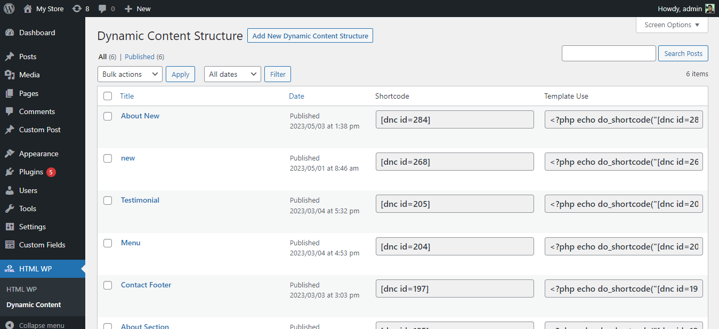Click the search posts input field
The image size is (719, 329).
[609, 53]
